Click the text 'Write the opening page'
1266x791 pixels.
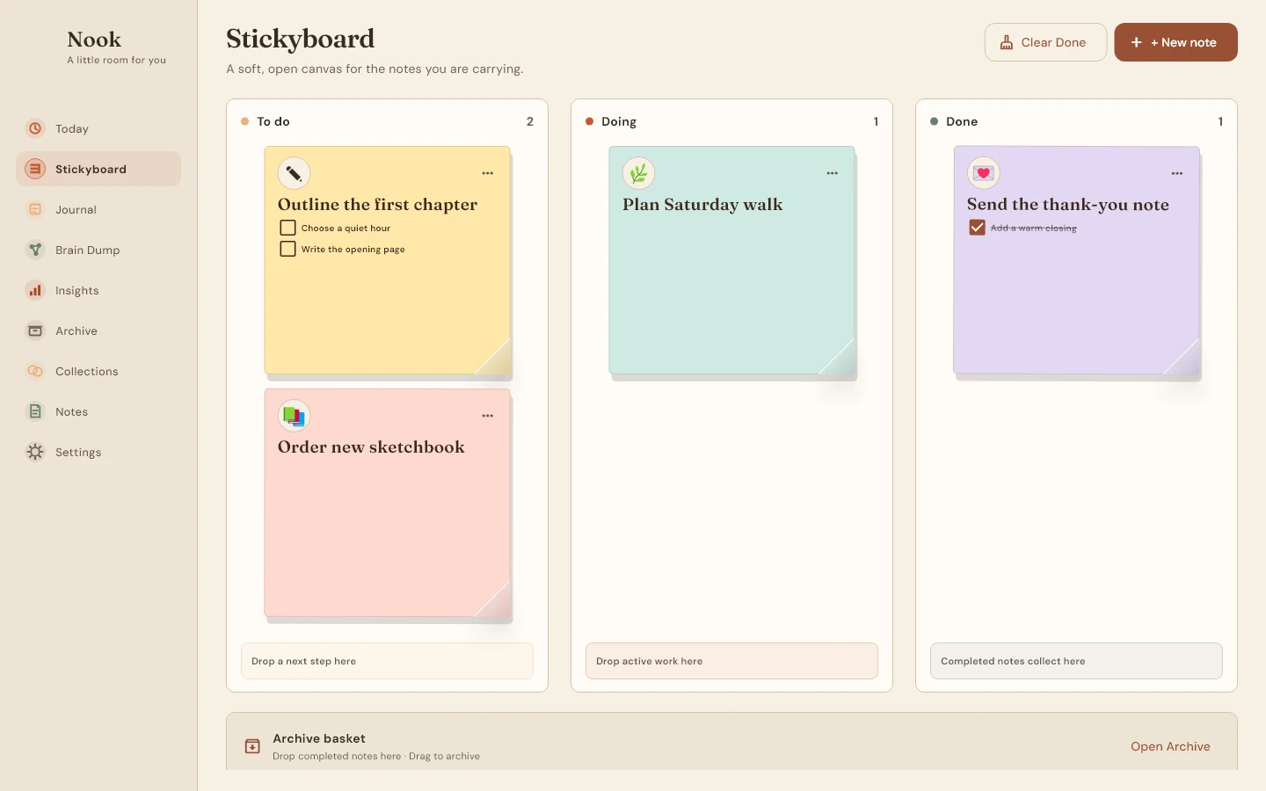click(353, 250)
